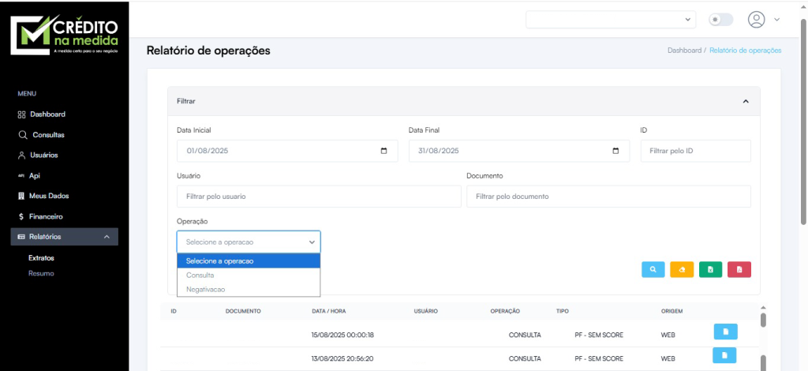Click the blue search filter button
This screenshot has height=371, width=808.
click(653, 270)
